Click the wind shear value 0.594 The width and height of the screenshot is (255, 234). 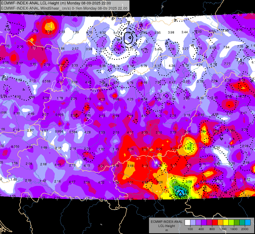(x=73, y=132)
